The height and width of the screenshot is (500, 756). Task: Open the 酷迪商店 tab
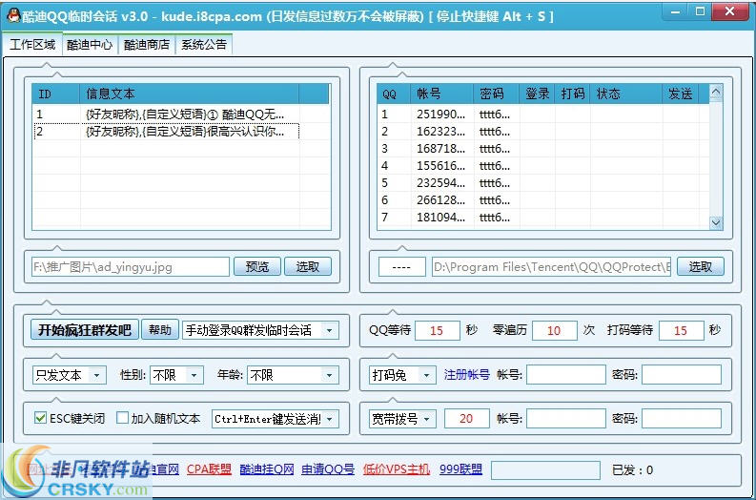point(147,46)
